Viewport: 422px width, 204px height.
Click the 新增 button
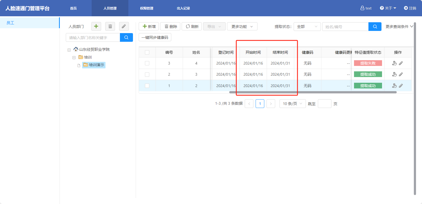pyautogui.click(x=149, y=27)
